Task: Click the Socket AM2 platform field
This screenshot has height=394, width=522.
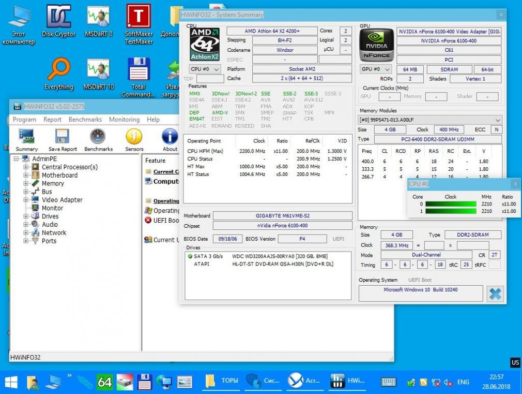Action: tap(302, 69)
